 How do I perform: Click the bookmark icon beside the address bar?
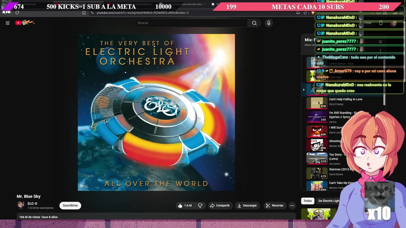click(x=84, y=13)
